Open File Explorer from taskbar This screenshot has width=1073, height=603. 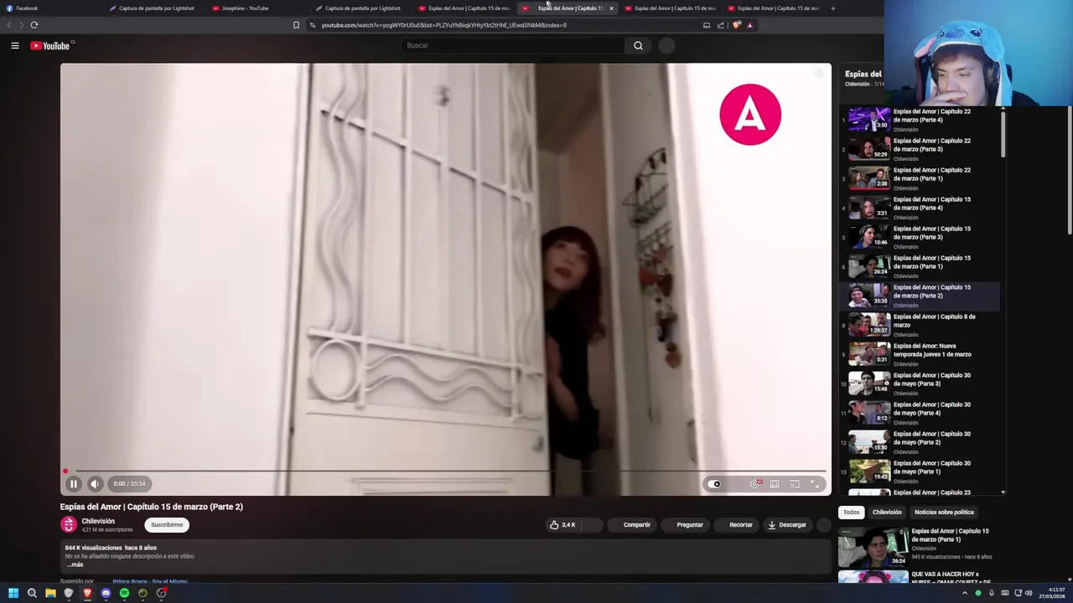click(50, 593)
